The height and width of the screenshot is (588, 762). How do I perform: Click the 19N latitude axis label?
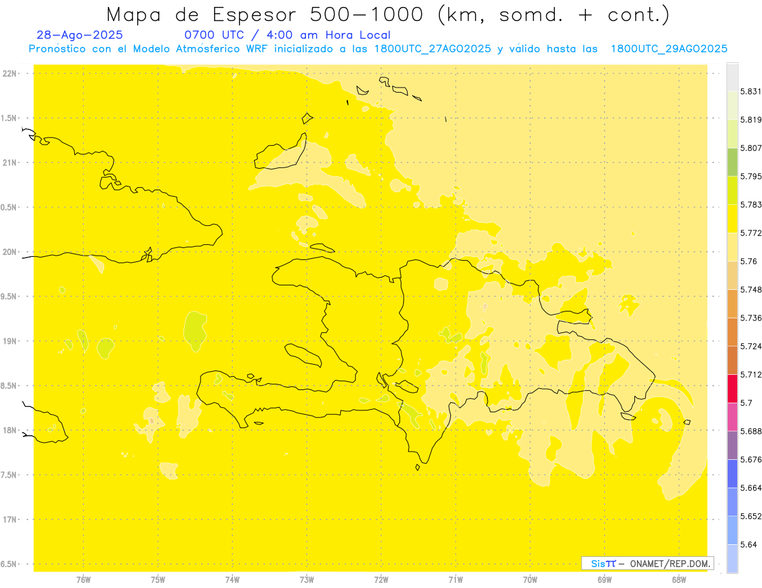[x=10, y=341]
